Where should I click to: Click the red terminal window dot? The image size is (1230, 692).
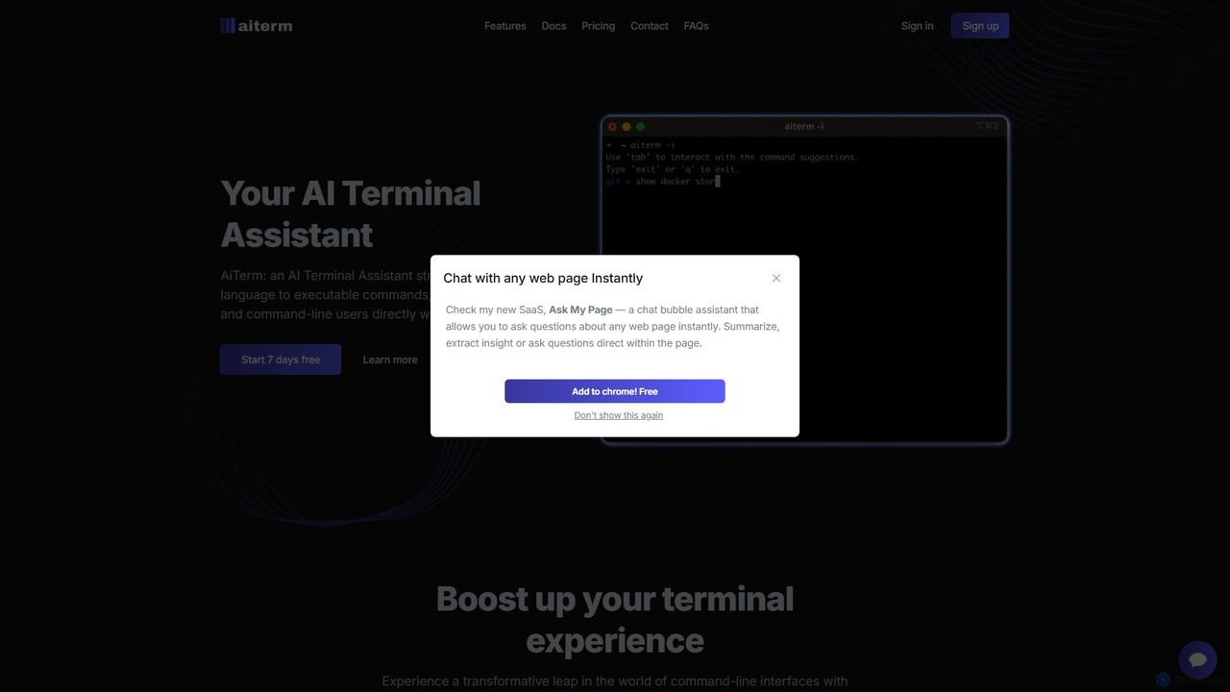[612, 127]
